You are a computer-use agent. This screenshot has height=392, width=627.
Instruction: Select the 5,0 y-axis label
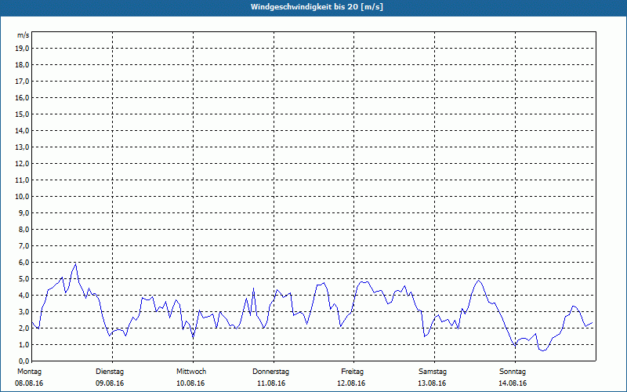point(24,279)
